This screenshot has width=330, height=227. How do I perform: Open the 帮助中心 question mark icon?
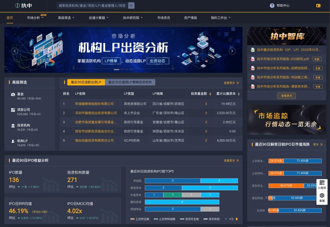(x=272, y=6)
